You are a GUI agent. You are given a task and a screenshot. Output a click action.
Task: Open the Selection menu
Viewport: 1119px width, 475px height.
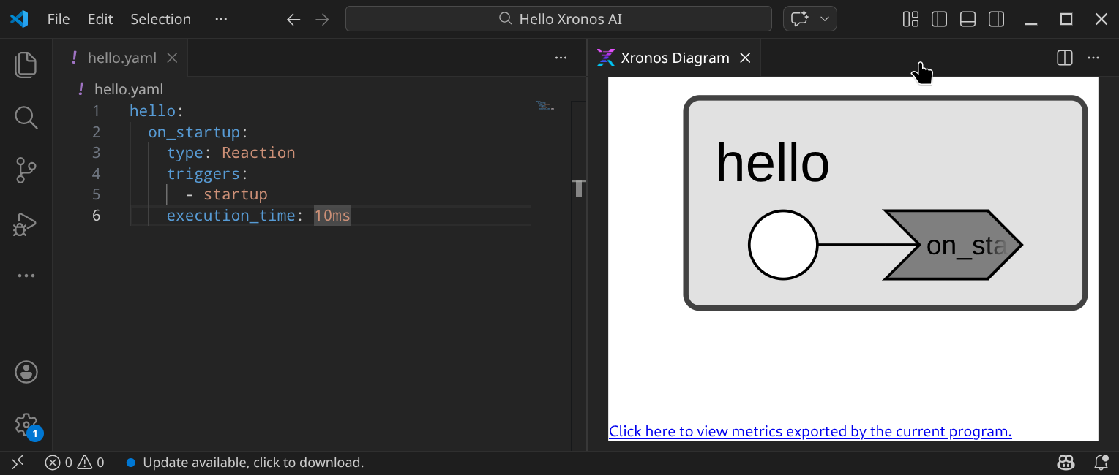(x=160, y=19)
